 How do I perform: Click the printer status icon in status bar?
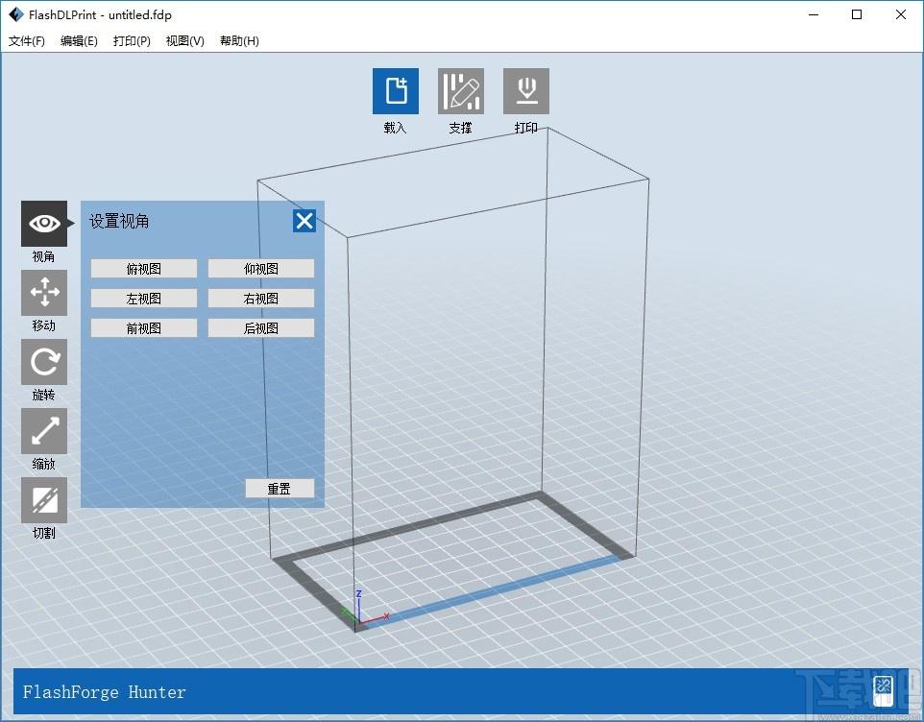(883, 690)
